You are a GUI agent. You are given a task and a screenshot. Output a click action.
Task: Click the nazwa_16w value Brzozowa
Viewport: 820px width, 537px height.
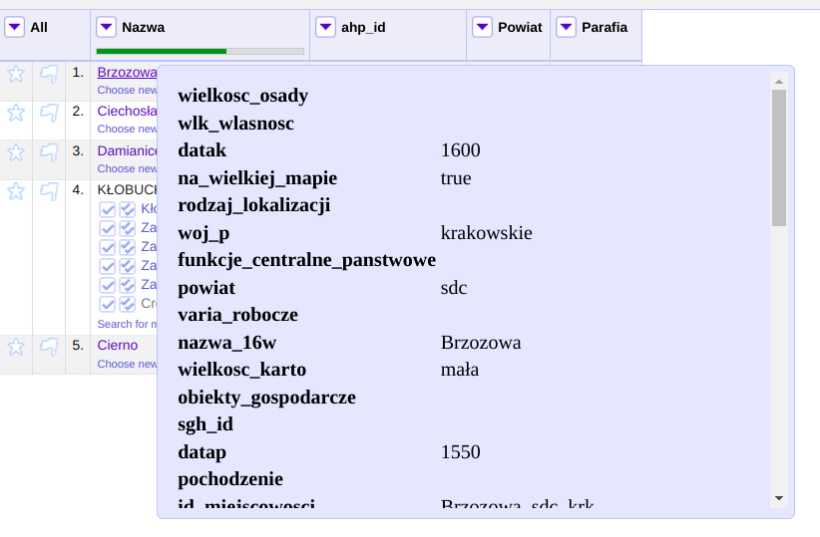(x=481, y=343)
